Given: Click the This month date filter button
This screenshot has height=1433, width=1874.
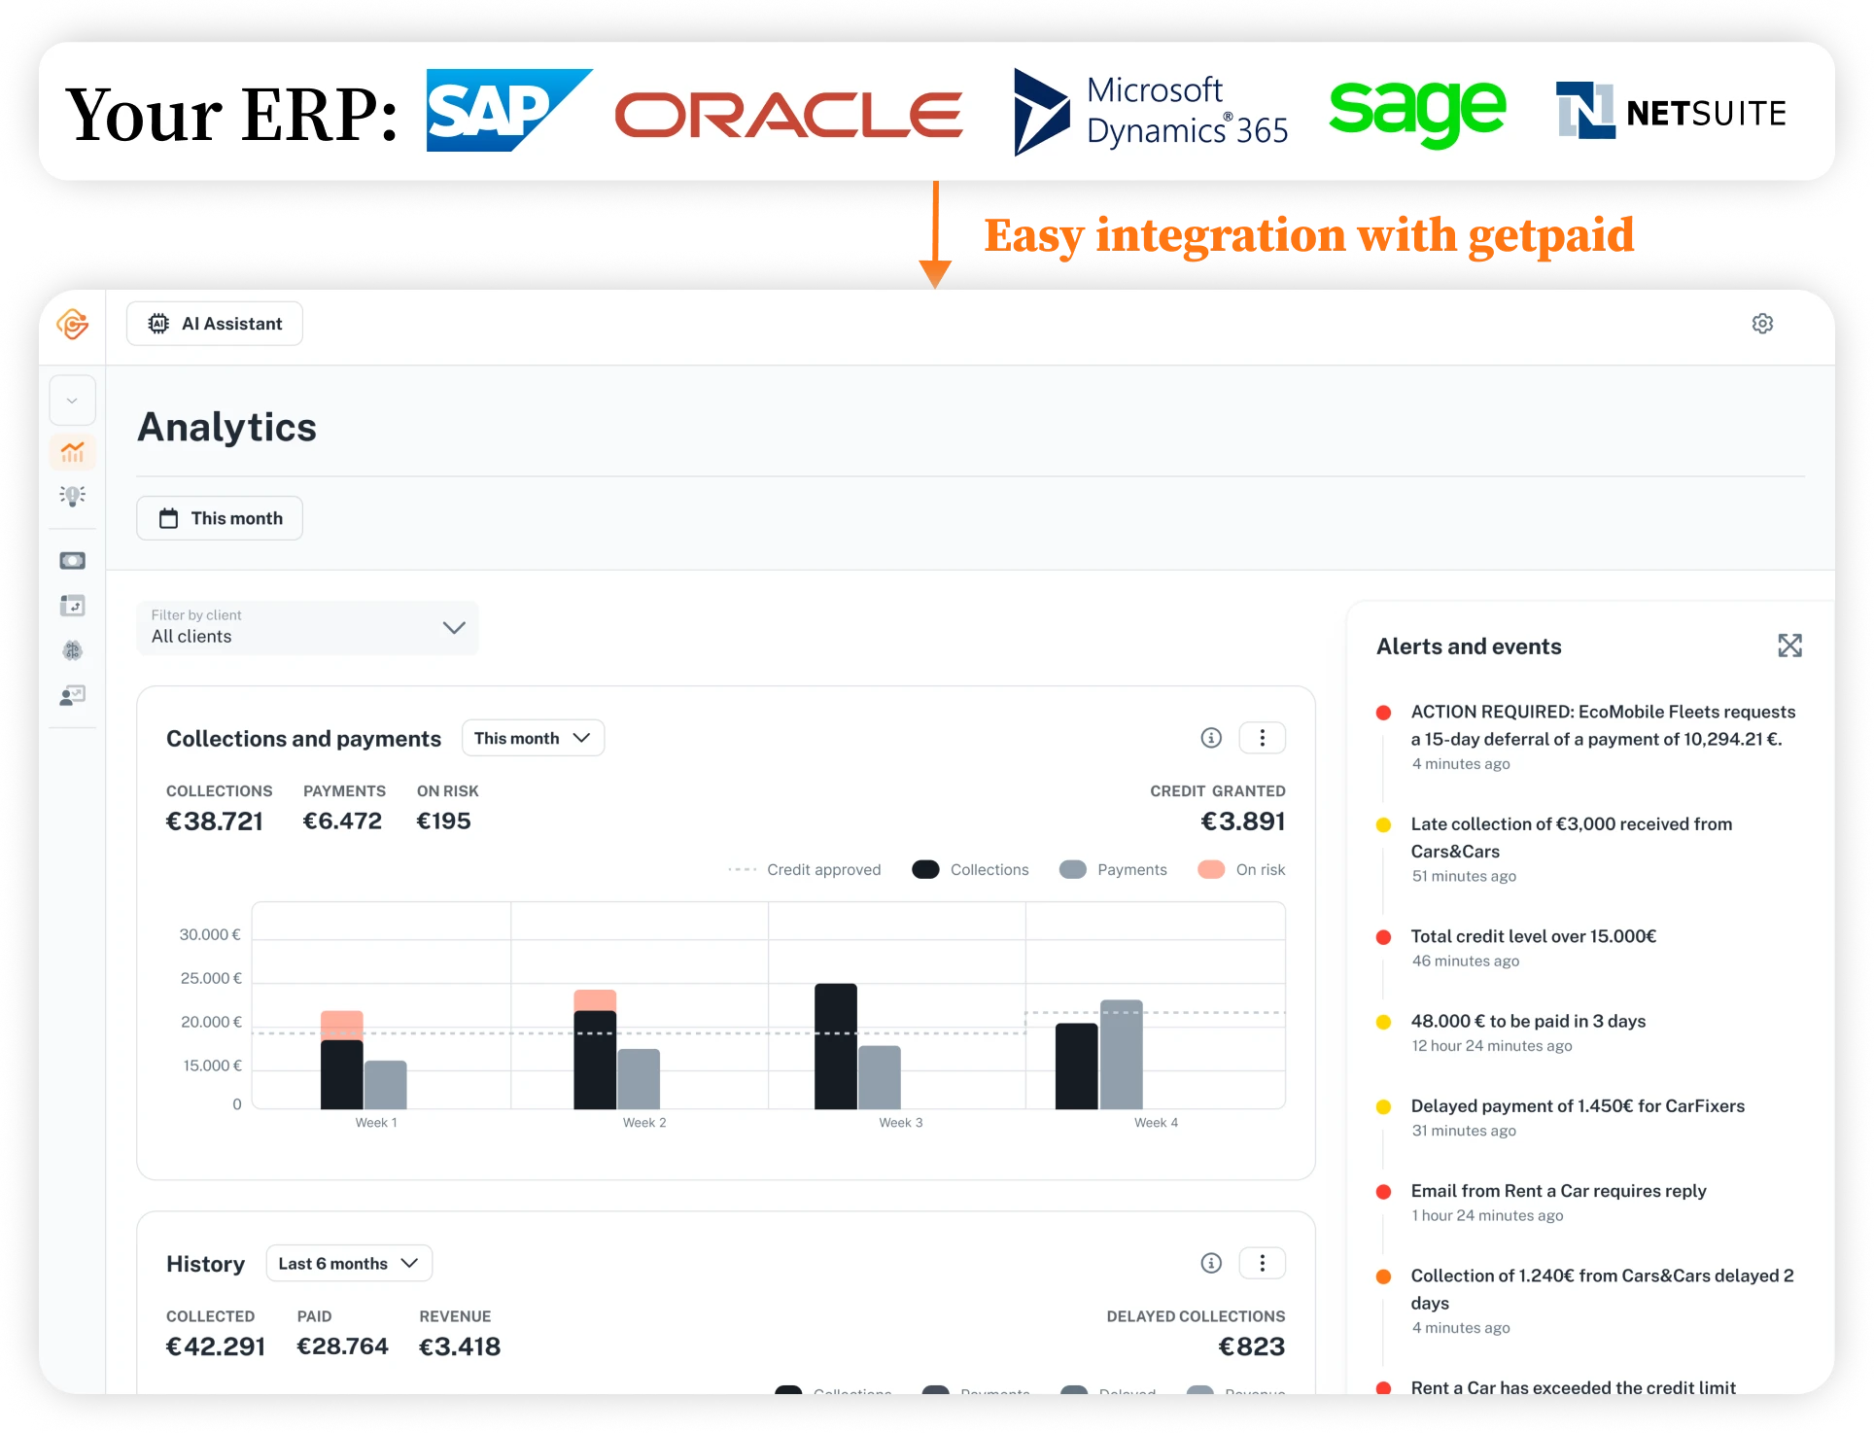Looking at the screenshot, I should [x=220, y=518].
